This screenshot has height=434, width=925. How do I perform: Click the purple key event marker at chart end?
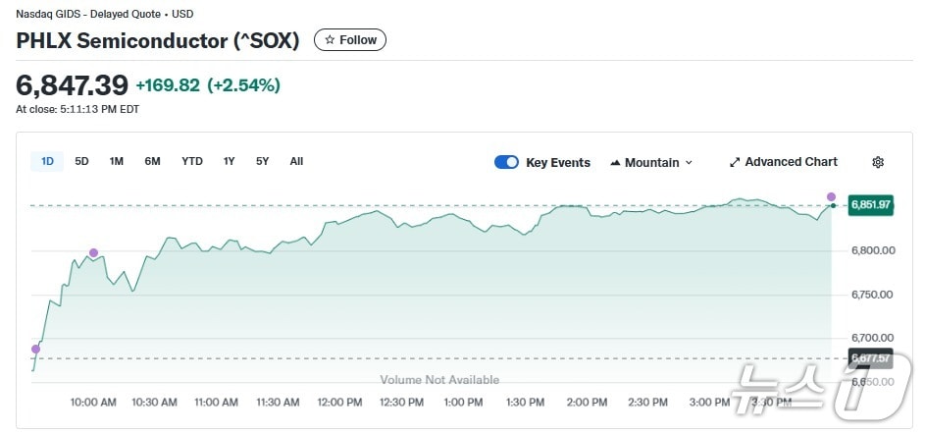tap(832, 197)
